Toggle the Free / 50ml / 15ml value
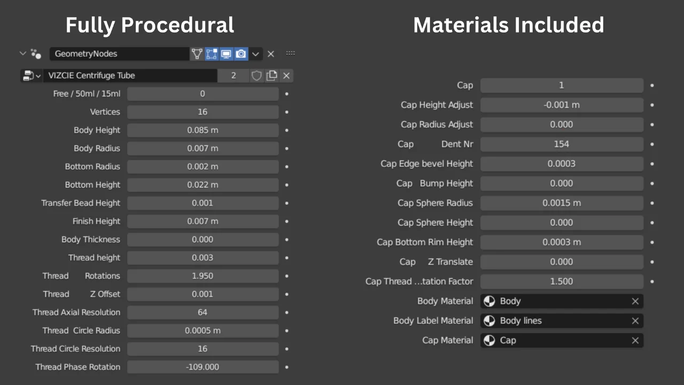 point(203,94)
